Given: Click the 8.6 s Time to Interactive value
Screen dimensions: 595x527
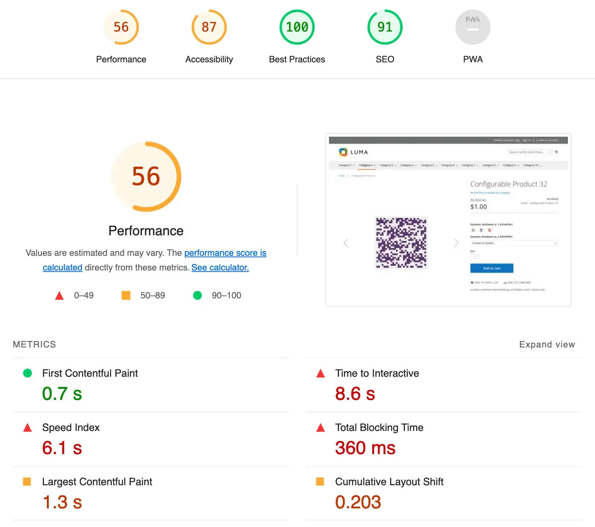Looking at the screenshot, I should [x=355, y=394].
